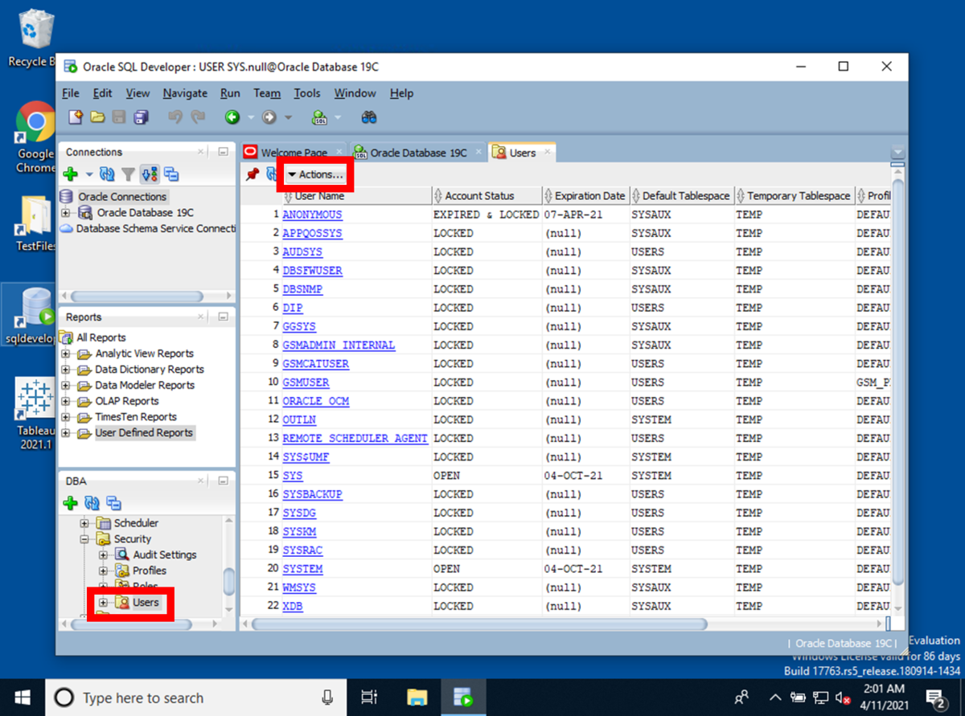
Task: Click the Users grid horizontal scrollbar
Action: click(479, 624)
